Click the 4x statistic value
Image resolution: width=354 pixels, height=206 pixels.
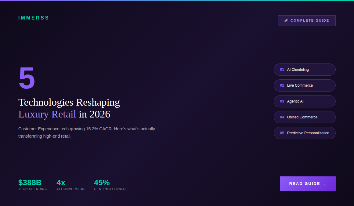[x=61, y=183]
